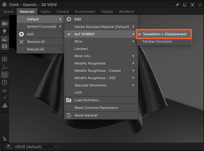
Task: Click the camera icon in left sidebar
Action: (x=5, y=24)
